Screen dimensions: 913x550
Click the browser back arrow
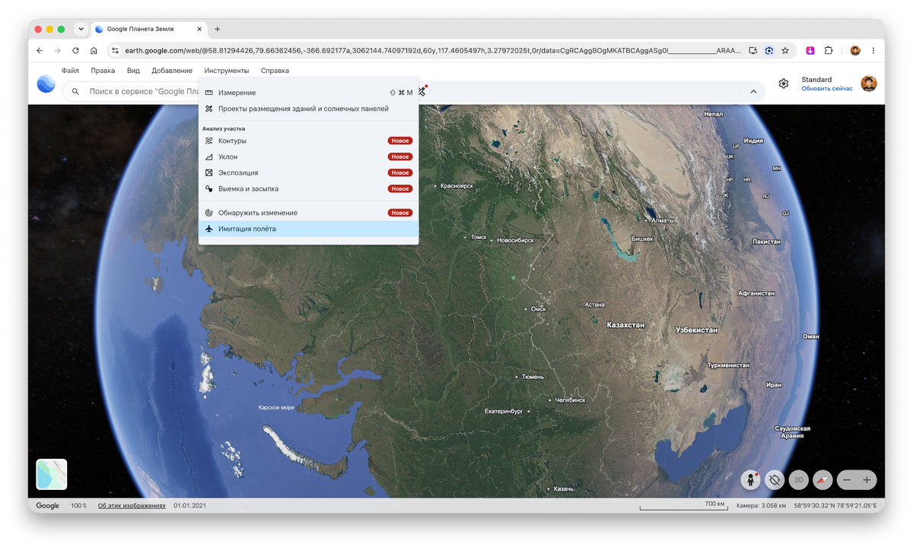click(x=40, y=51)
